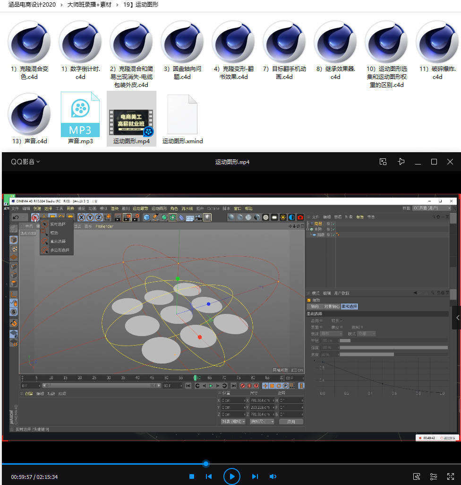Enter fullscreen mode in the player
461x485 pixels.
450,476
